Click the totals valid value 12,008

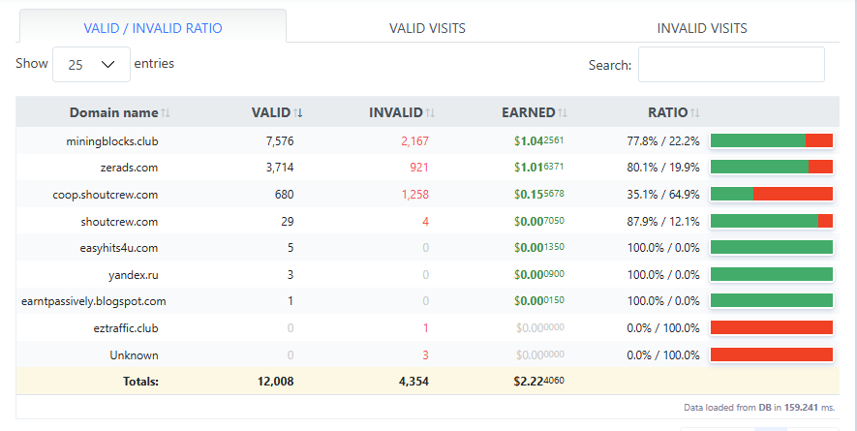(x=275, y=382)
